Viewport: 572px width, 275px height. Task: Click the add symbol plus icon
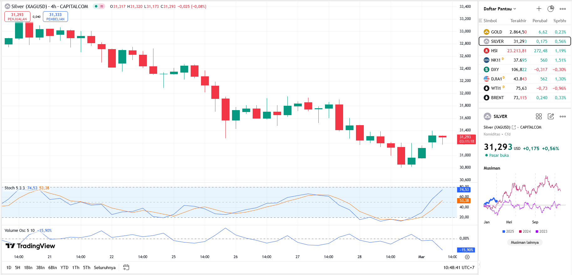pos(539,9)
